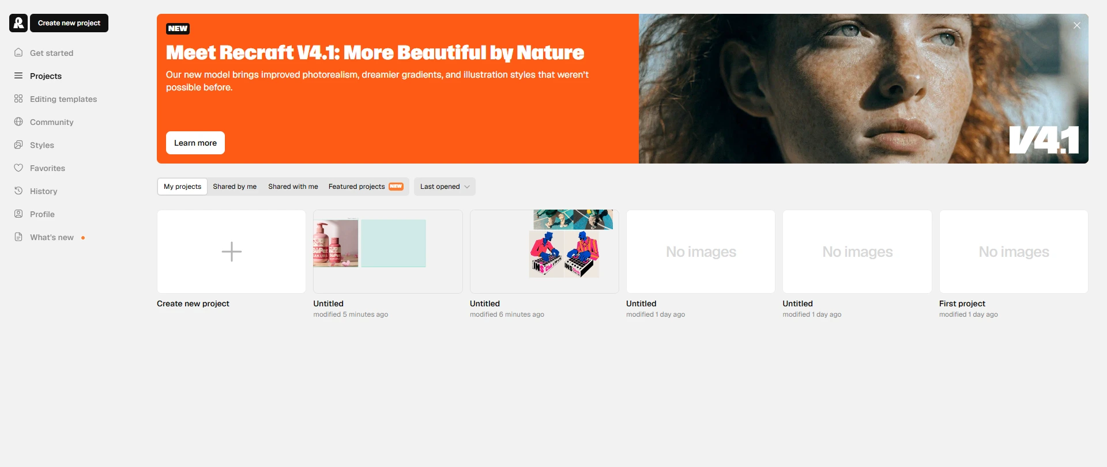Click the What's new document icon
This screenshot has width=1107, height=467.
(18, 237)
